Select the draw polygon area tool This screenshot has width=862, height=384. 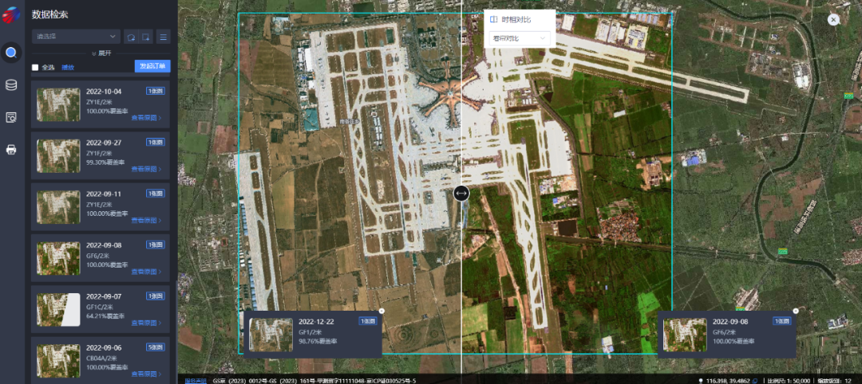(x=131, y=37)
